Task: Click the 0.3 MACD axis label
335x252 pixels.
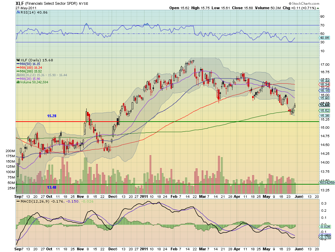Action: point(324,204)
